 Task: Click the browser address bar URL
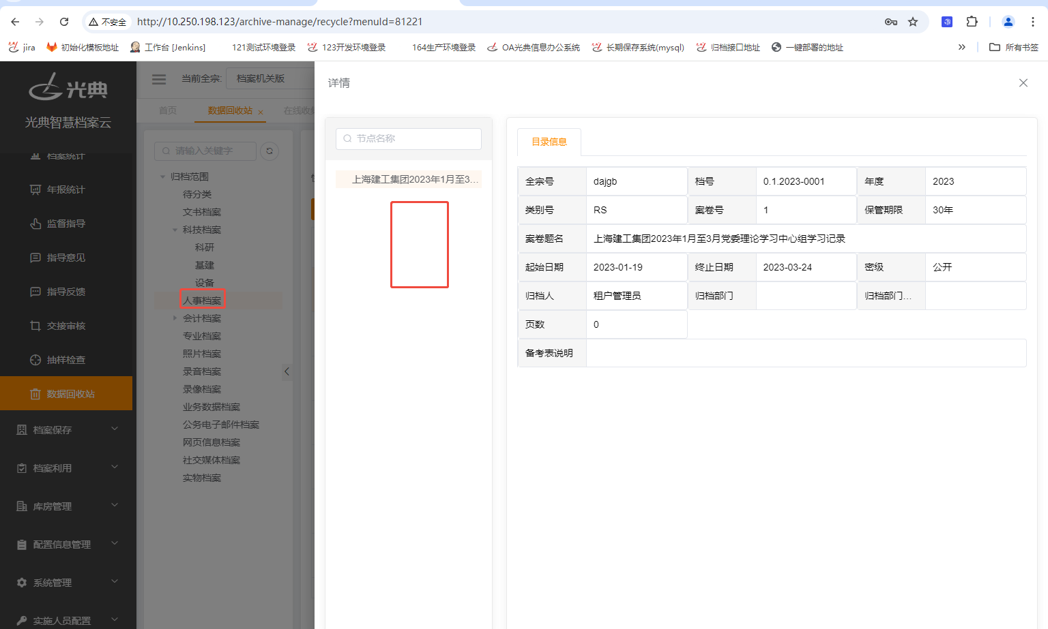[x=280, y=22]
